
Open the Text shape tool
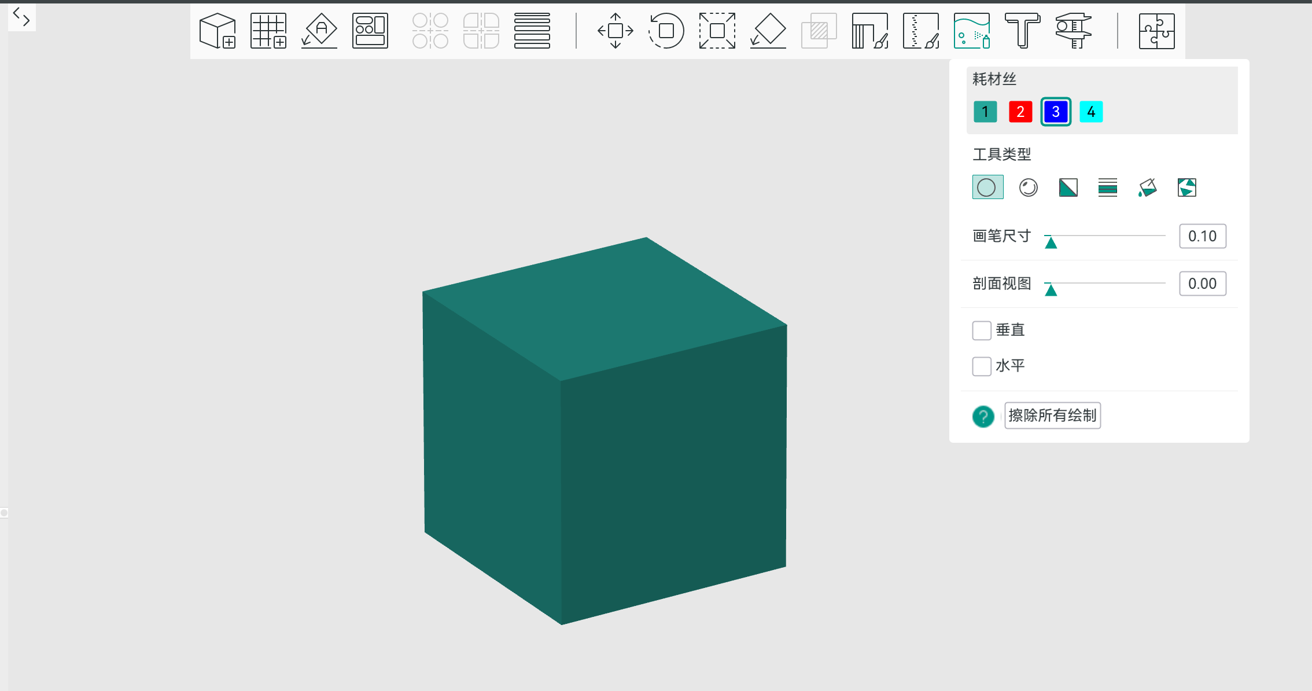[x=1023, y=31]
